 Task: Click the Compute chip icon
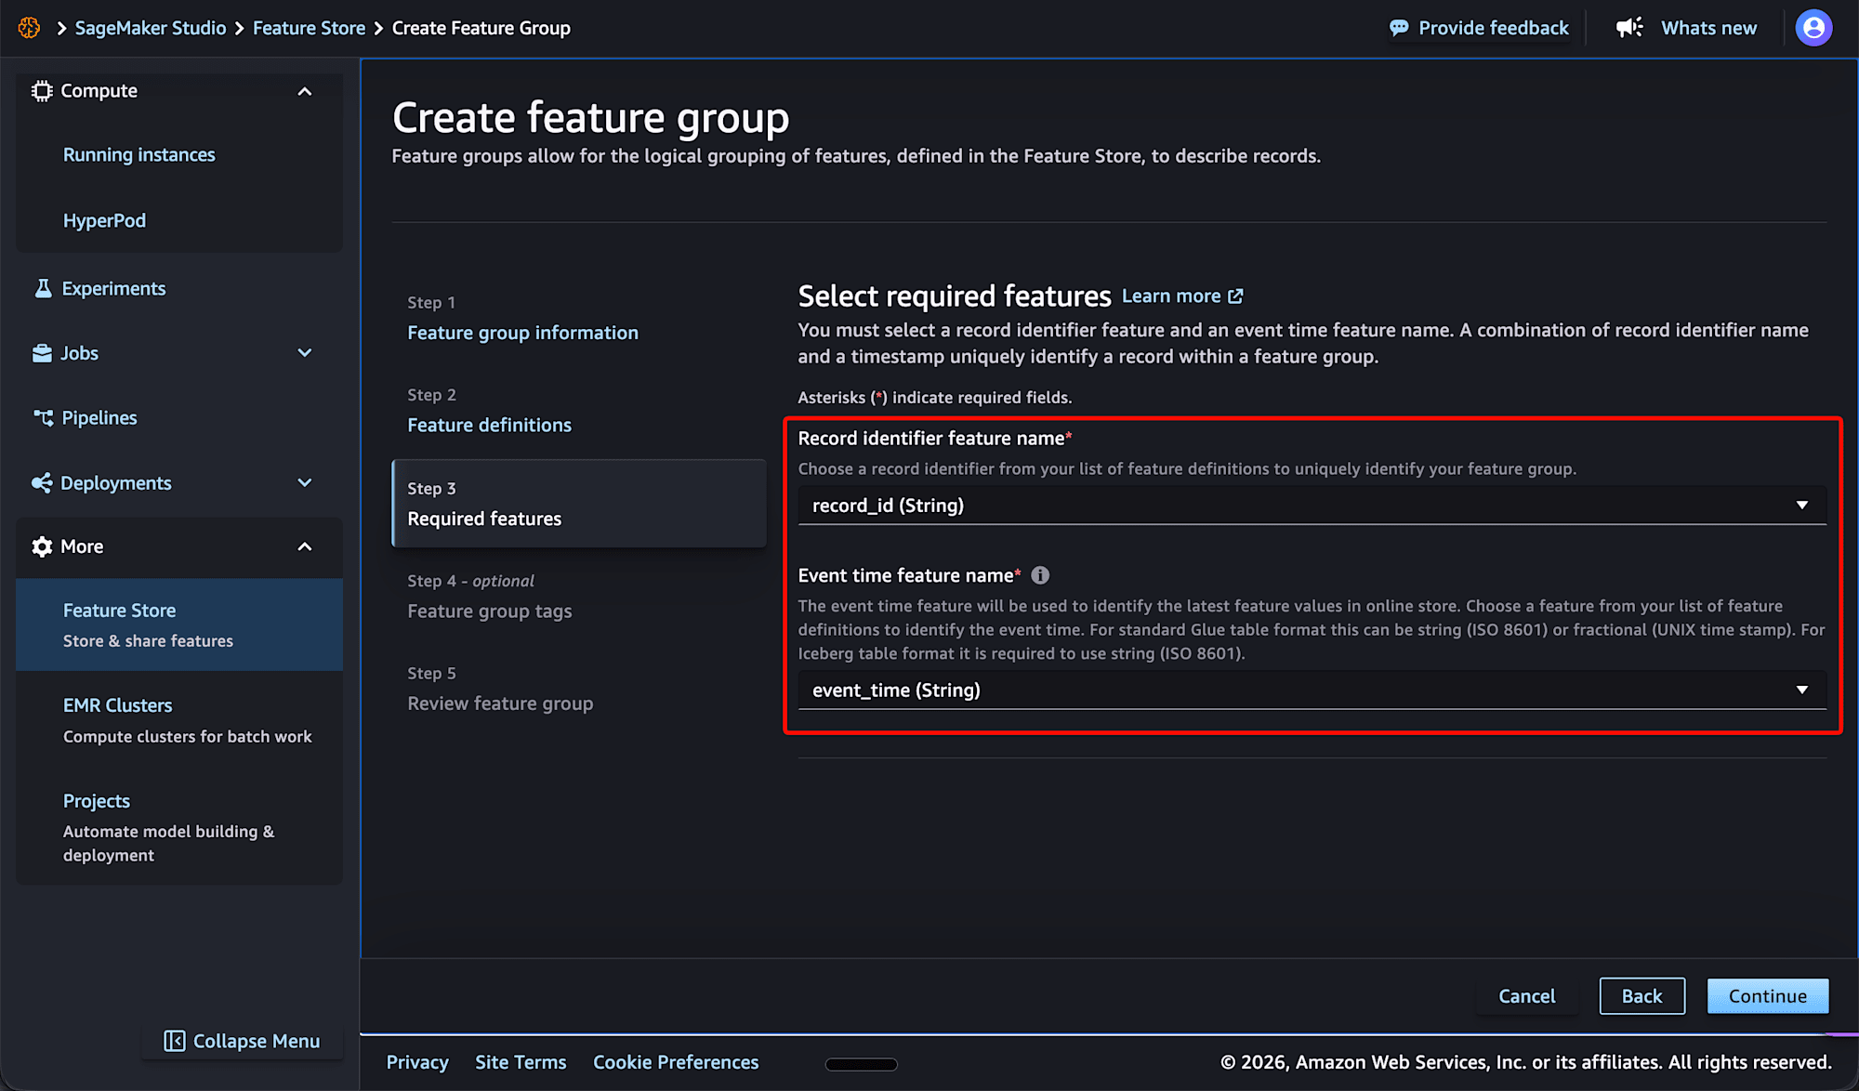42,91
